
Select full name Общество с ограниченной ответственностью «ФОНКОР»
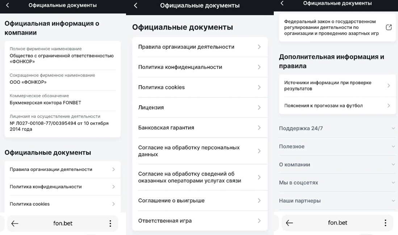tap(62, 58)
